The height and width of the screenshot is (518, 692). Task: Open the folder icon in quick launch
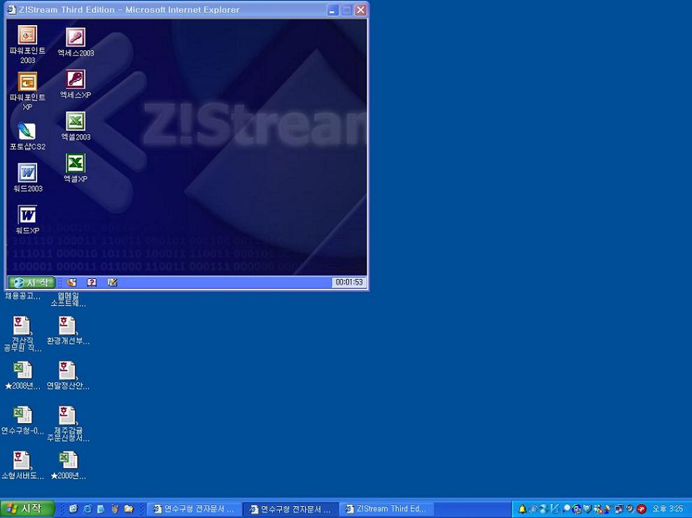[x=129, y=509]
